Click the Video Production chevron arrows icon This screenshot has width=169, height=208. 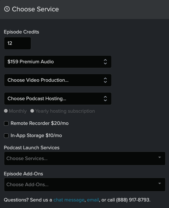pos(105,80)
